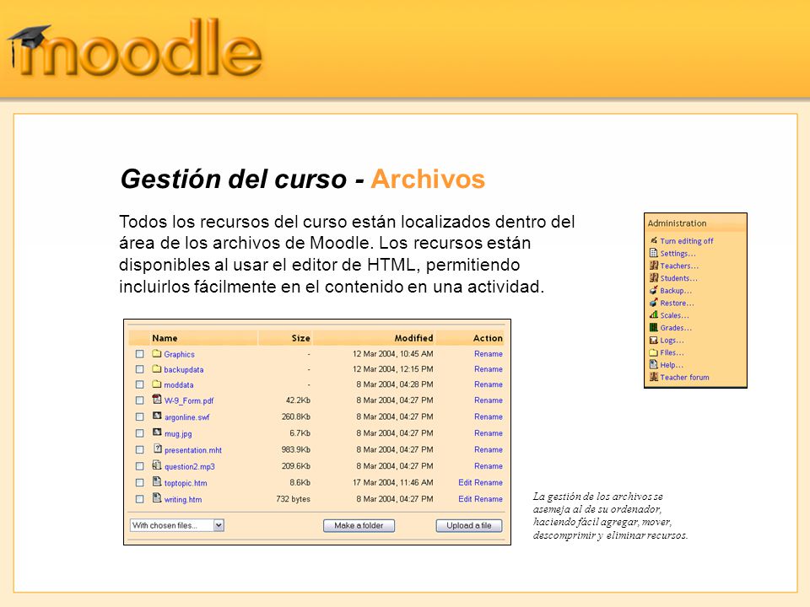
Task: Open the Teacher forum link
Action: pos(684,378)
